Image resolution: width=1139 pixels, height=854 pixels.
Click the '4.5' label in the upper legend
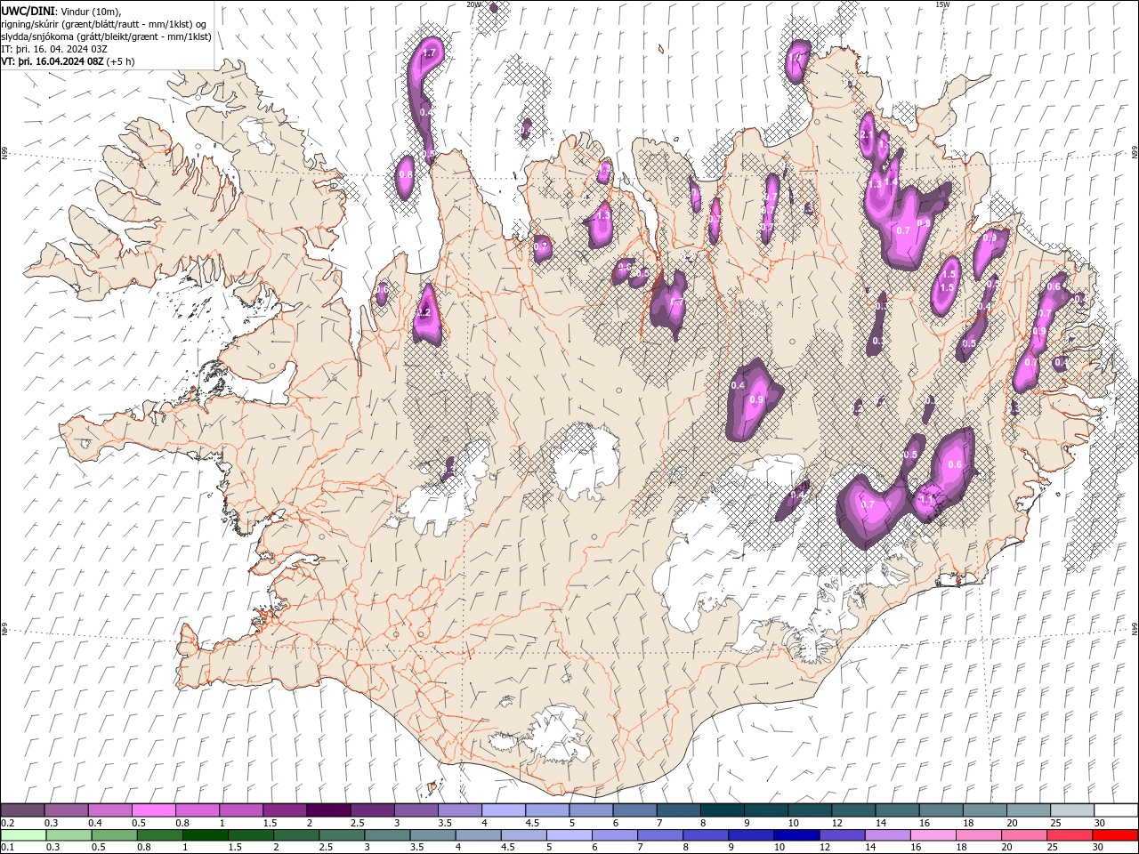tap(532, 823)
